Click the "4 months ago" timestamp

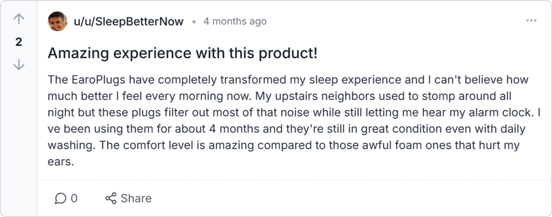(234, 21)
